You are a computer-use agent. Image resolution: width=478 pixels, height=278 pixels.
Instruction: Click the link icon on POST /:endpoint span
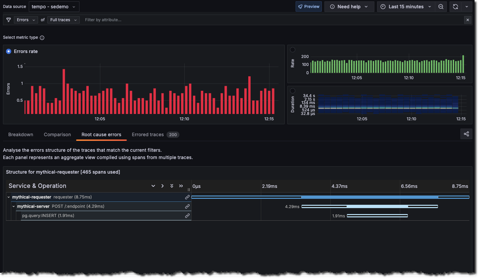187,206
